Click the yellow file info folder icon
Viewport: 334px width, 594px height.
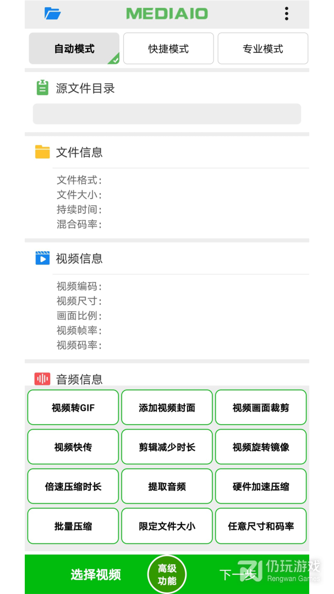point(42,152)
